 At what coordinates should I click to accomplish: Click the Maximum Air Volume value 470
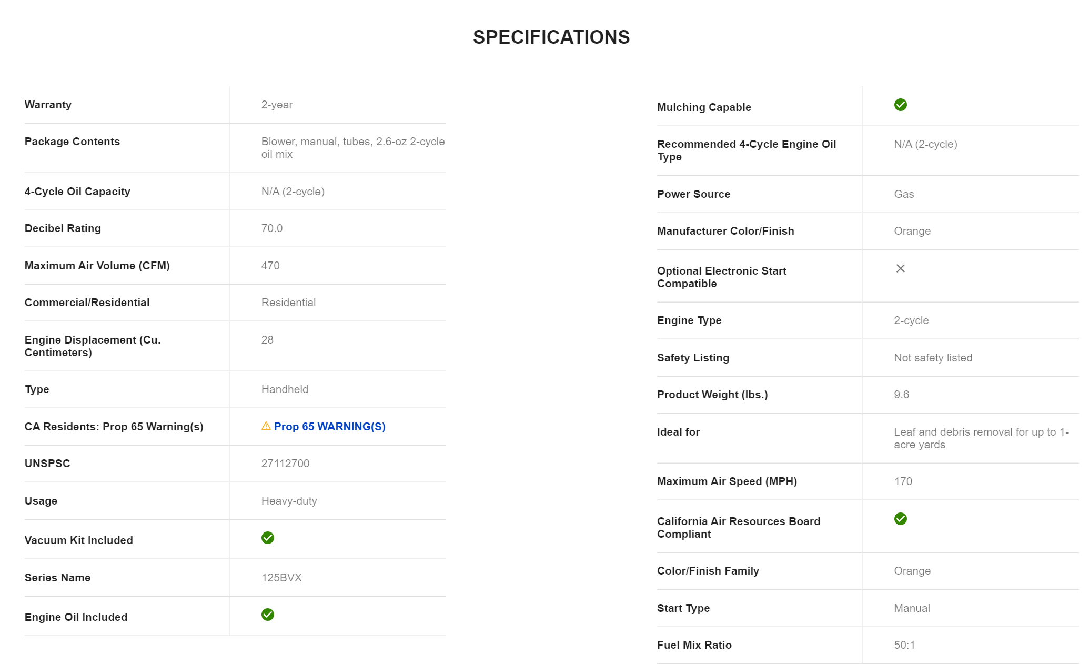click(x=270, y=266)
